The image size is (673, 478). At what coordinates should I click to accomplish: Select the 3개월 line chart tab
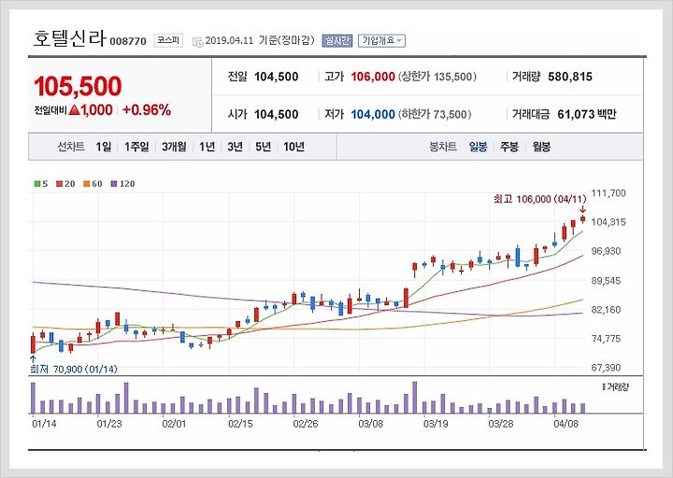[174, 148]
